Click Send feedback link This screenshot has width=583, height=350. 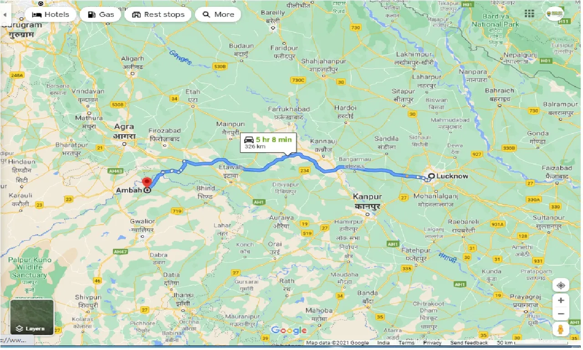pos(469,343)
